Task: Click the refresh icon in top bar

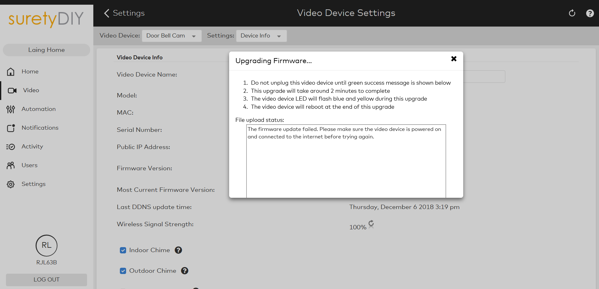Action: point(572,13)
